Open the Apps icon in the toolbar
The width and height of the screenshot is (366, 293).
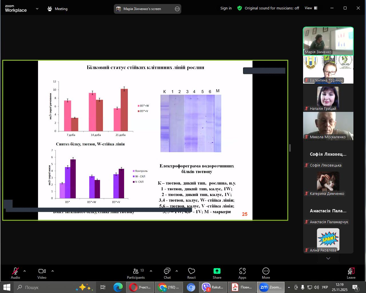[242, 273]
